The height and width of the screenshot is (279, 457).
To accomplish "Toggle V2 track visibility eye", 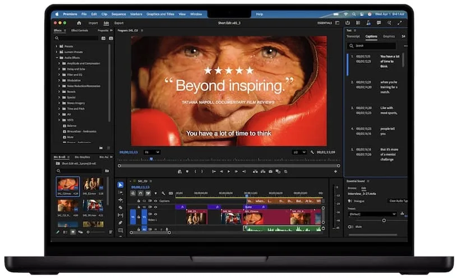I will click(x=155, y=207).
